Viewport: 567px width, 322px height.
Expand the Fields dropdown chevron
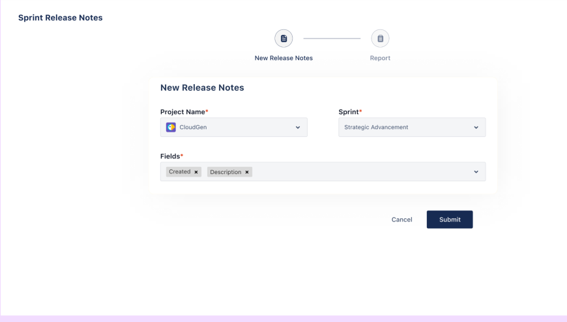[x=476, y=172]
